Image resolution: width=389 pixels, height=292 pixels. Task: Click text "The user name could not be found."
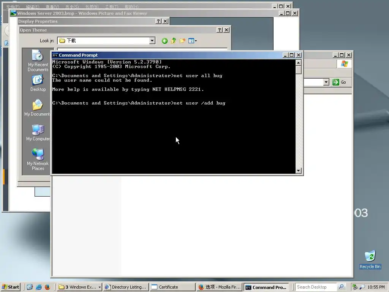point(102,80)
